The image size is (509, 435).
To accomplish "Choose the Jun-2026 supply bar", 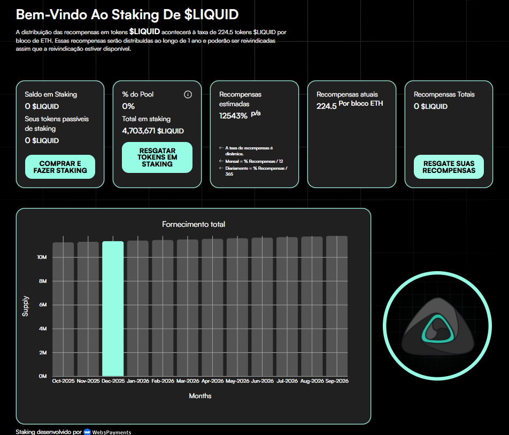I will point(262,309).
